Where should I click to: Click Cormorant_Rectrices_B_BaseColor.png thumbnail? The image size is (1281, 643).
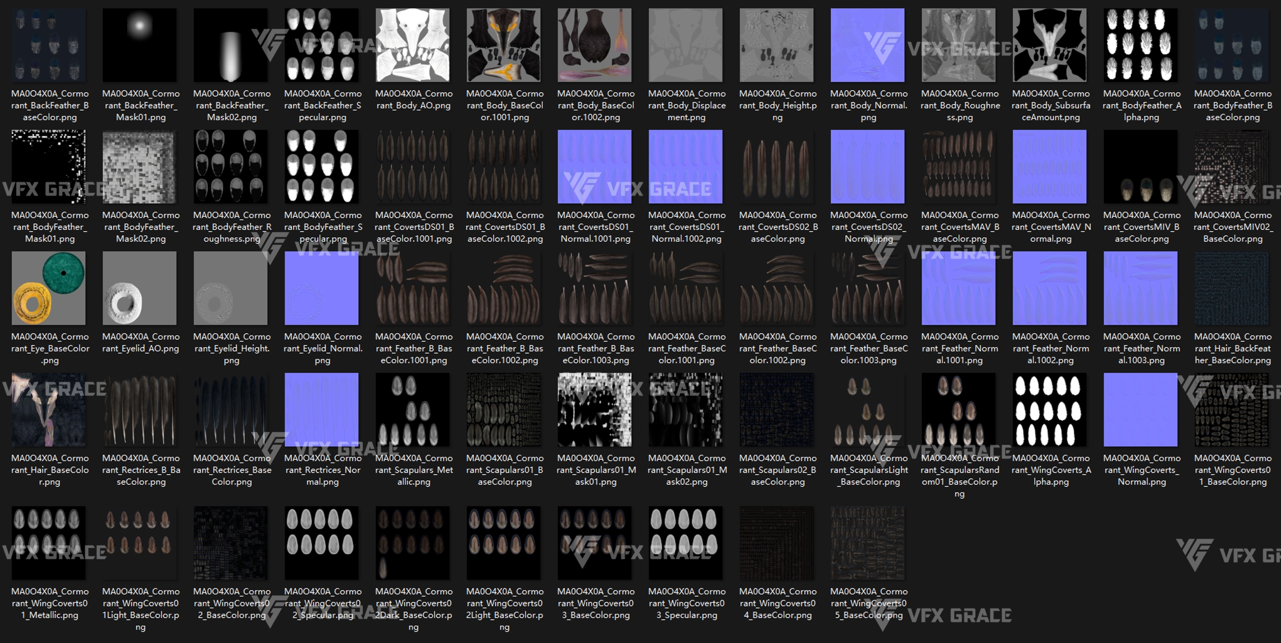click(x=139, y=410)
